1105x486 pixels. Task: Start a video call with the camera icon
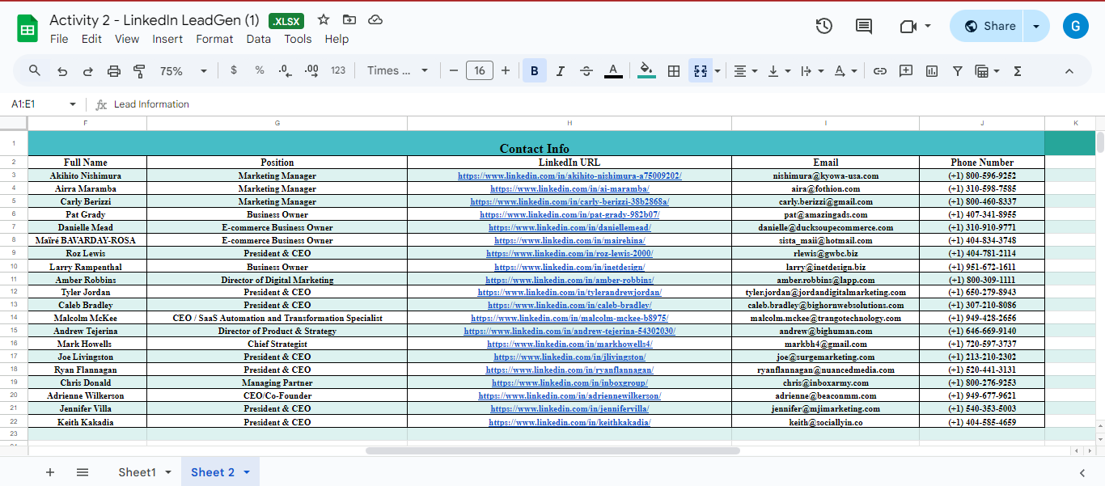point(908,26)
